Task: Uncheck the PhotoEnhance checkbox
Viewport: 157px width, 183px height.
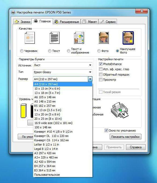Action: click(x=101, y=64)
